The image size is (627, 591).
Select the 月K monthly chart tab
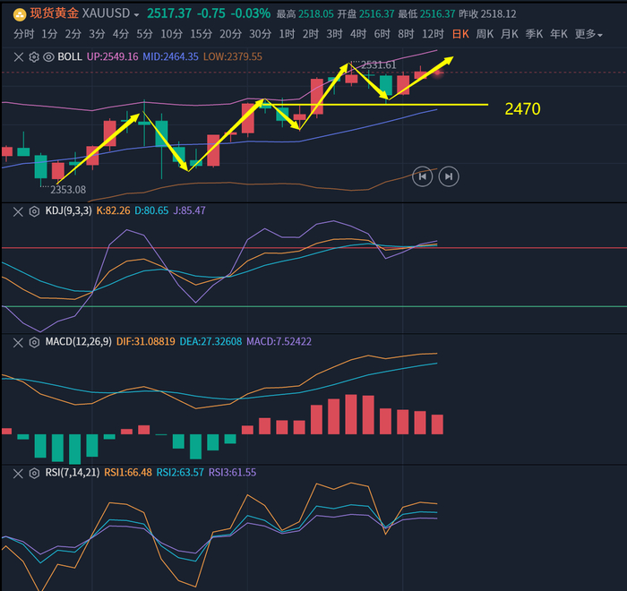509,34
